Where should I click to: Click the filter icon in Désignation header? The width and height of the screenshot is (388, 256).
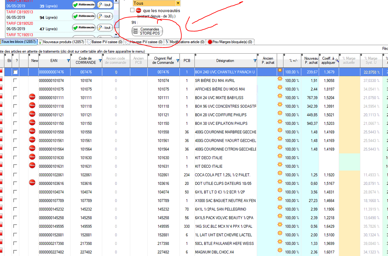pos(255,61)
